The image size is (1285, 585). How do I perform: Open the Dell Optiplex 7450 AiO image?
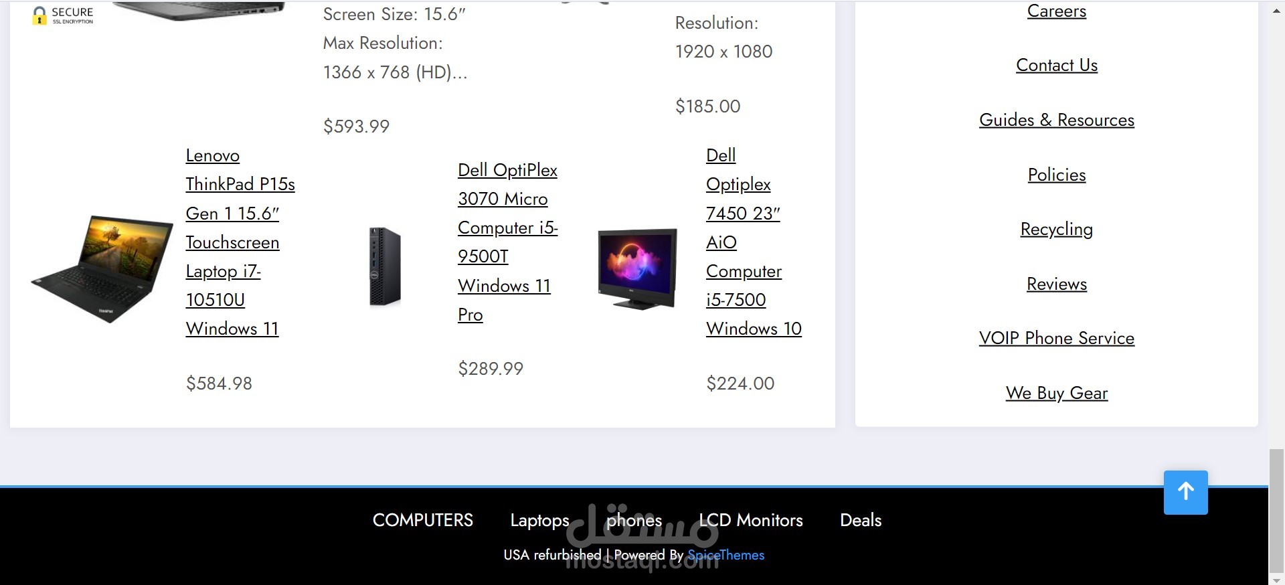(637, 269)
